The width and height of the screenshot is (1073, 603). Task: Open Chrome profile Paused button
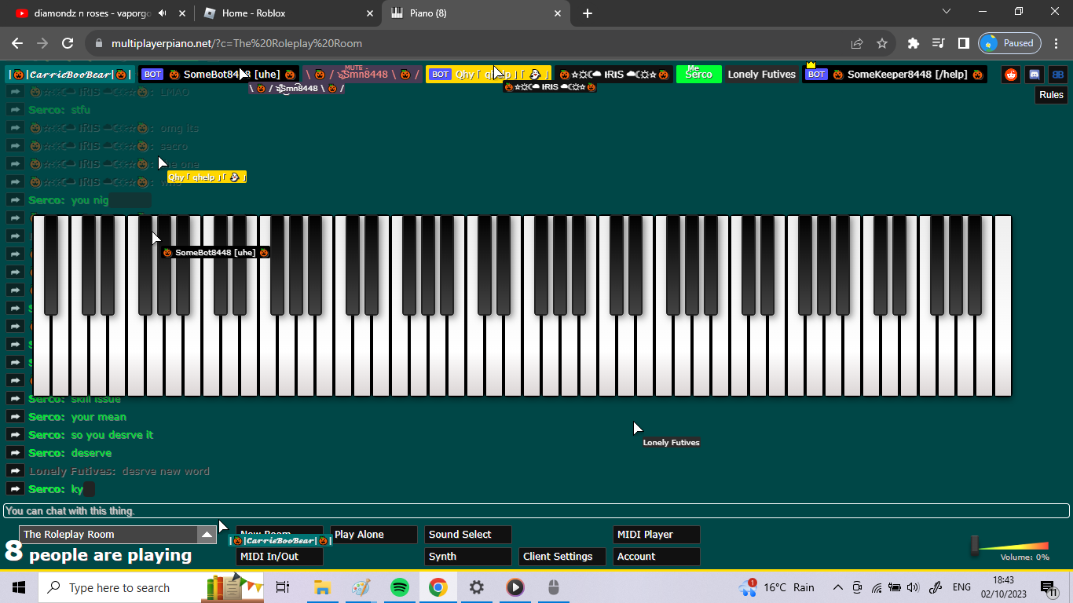(1010, 43)
